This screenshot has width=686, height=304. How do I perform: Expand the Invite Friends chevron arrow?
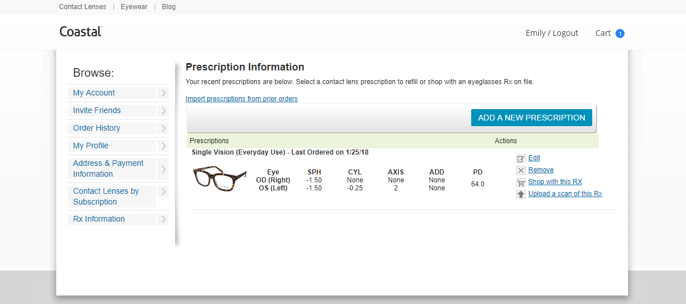pos(163,111)
